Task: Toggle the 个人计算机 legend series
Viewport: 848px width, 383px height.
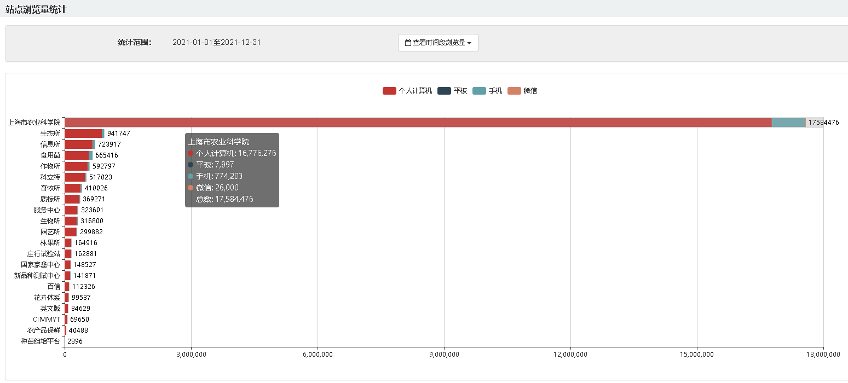Action: pyautogui.click(x=407, y=91)
